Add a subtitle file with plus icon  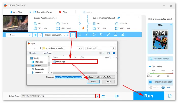35,35
